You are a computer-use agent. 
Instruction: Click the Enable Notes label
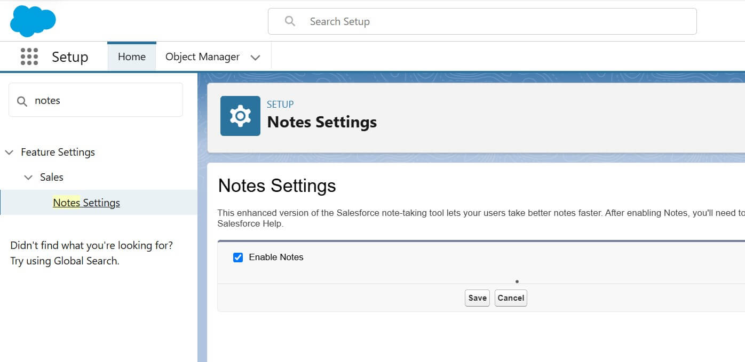click(276, 257)
